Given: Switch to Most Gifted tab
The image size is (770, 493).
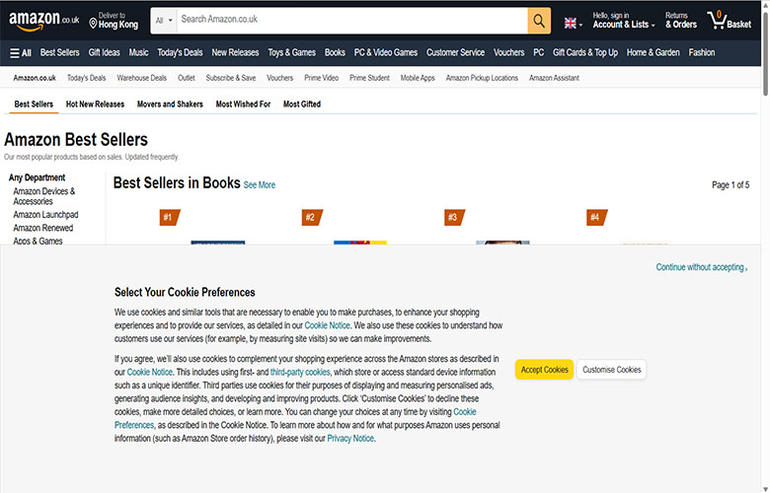Looking at the screenshot, I should [302, 104].
